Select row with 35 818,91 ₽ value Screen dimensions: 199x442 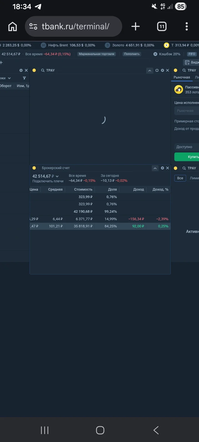100,226
